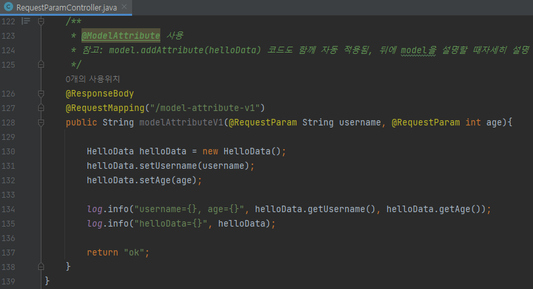Image resolution: width=533 pixels, height=289 pixels.
Task: Click helloData.setAge(age) on line 132
Action: point(142,181)
